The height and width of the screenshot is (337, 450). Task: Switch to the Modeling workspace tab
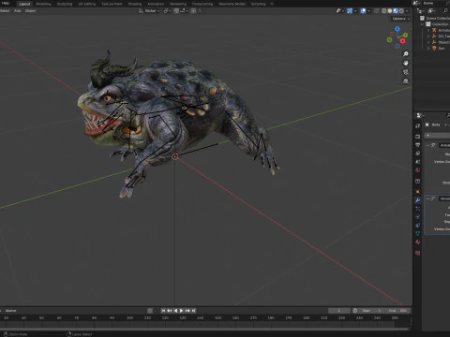pos(43,4)
